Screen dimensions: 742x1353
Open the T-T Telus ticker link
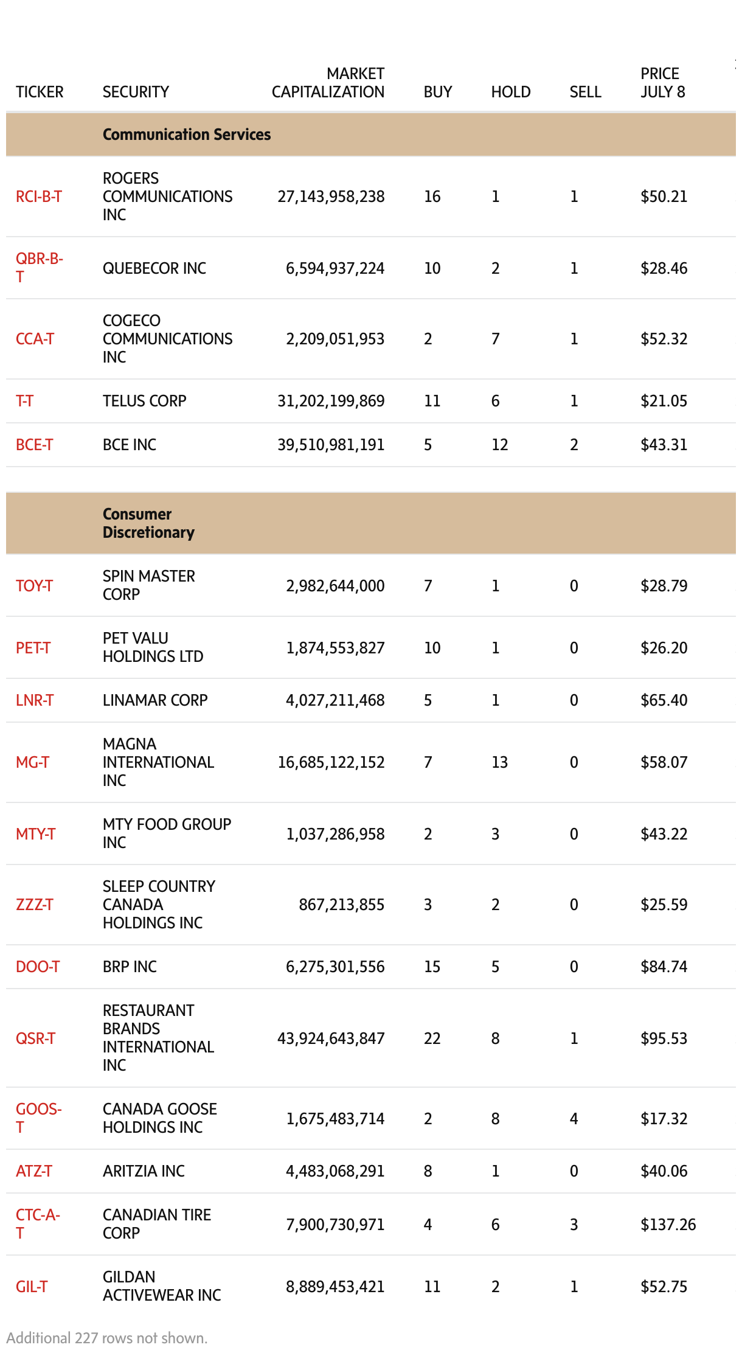[25, 401]
